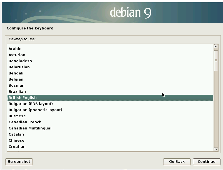Select Canadian Multilingual layout
223x170 pixels.
pos(30,128)
